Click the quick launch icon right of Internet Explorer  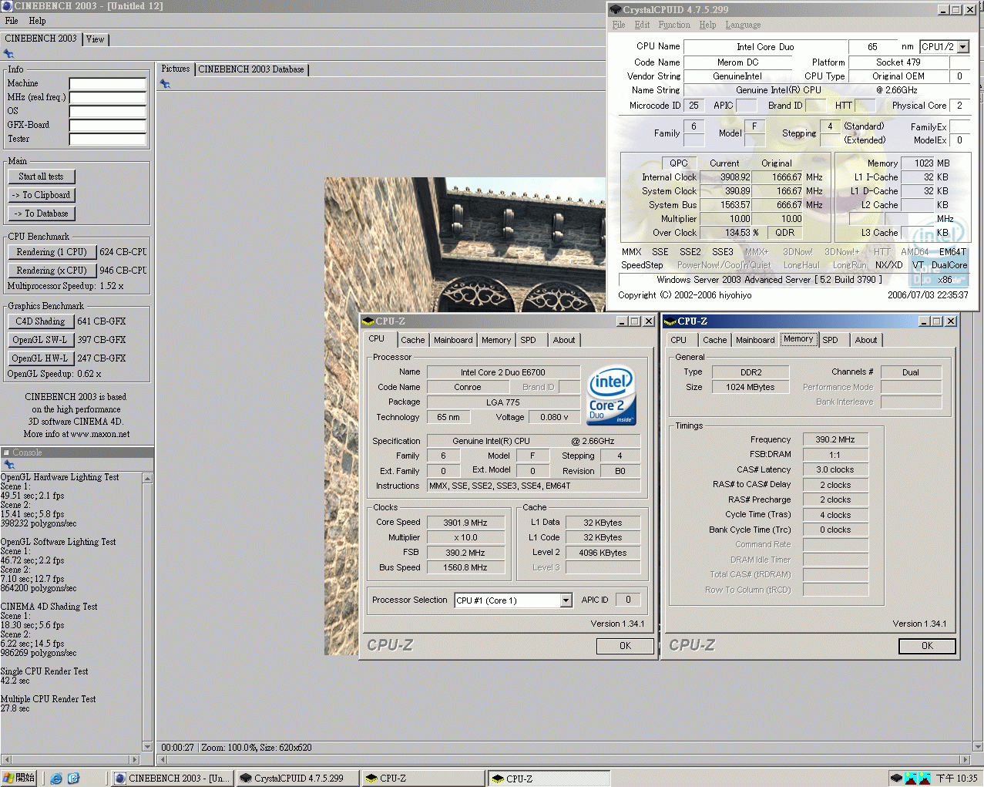pyautogui.click(x=73, y=779)
